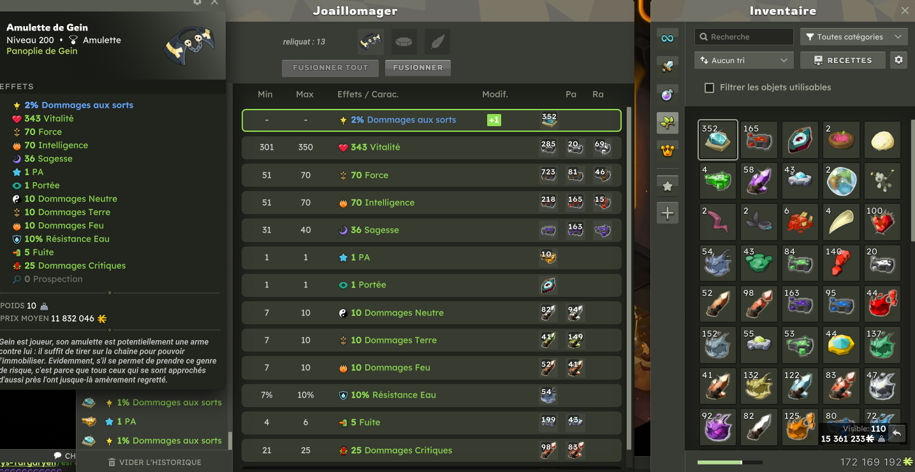Expand the Toutes catégories dropdown

pos(854,37)
